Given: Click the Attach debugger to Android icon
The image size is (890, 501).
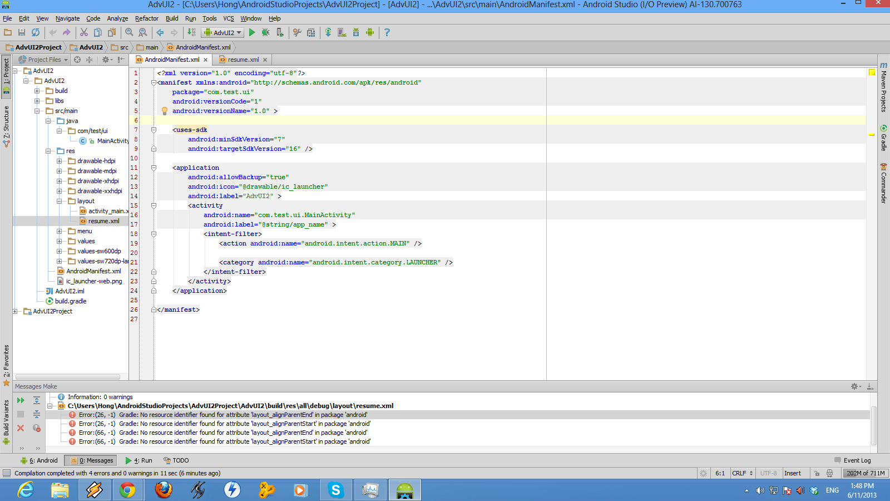Looking at the screenshot, I should [x=280, y=33].
